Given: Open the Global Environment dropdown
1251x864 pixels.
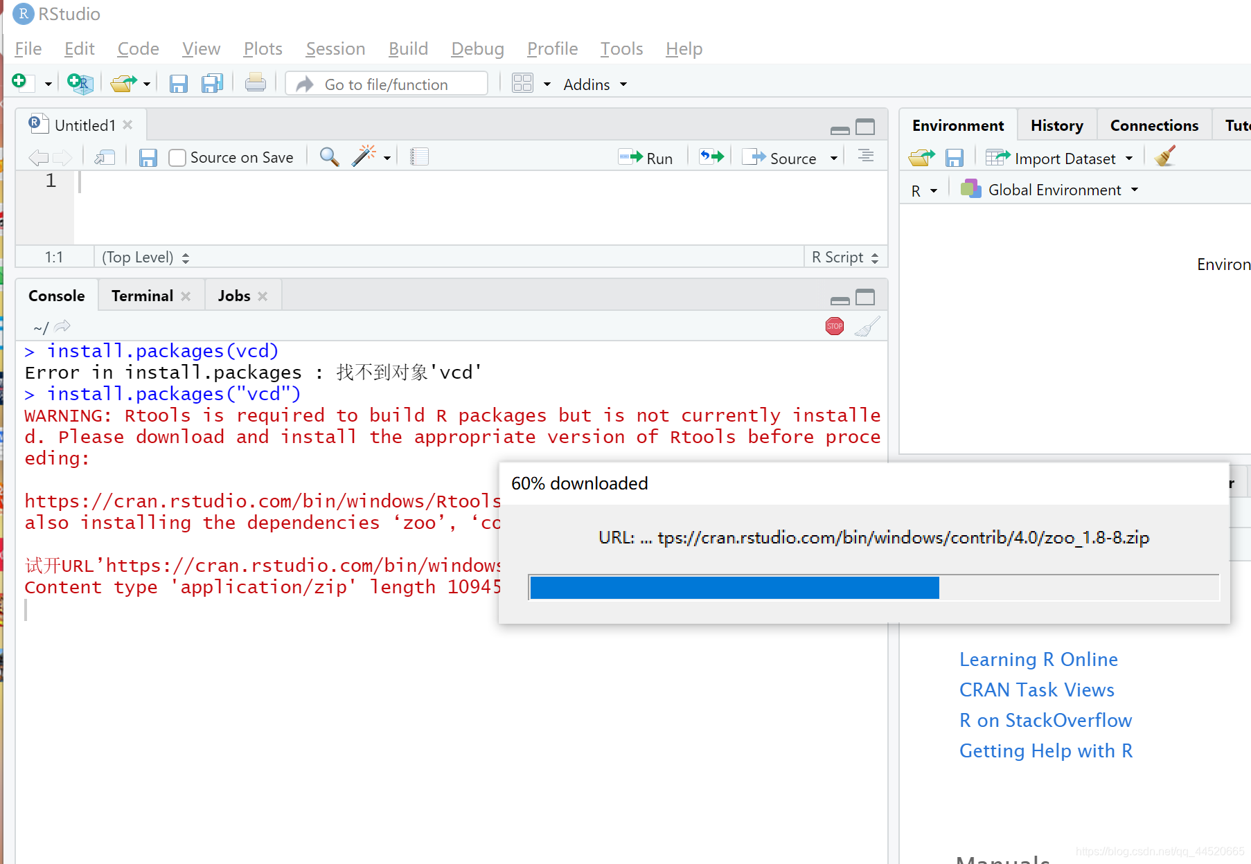Looking at the screenshot, I should pyautogui.click(x=1049, y=190).
